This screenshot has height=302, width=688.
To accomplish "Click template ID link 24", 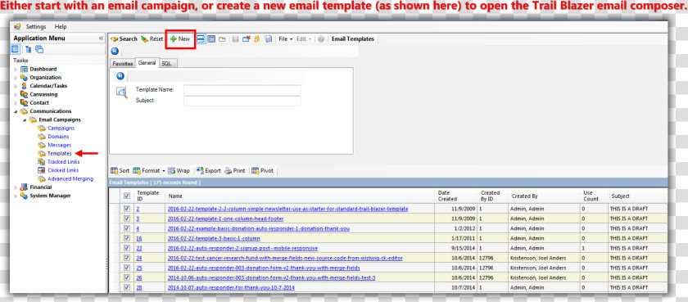I will 139,258.
